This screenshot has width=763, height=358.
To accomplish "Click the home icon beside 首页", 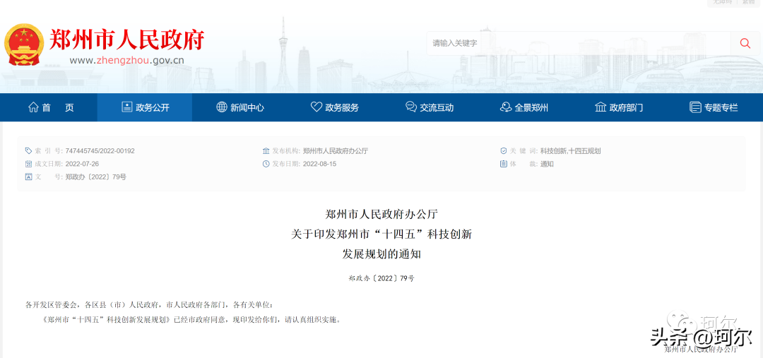I will click(x=33, y=107).
